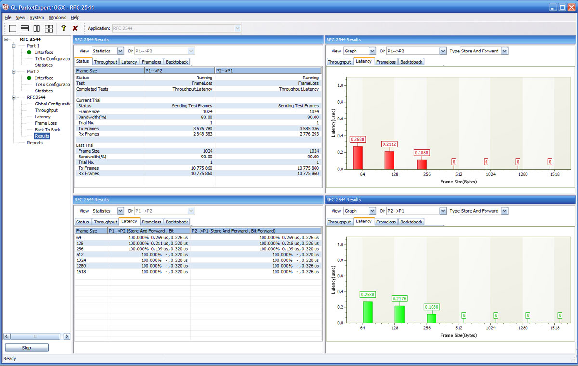
Task: Select Throughput under RFC2544 in the tree
Action: click(x=46, y=110)
